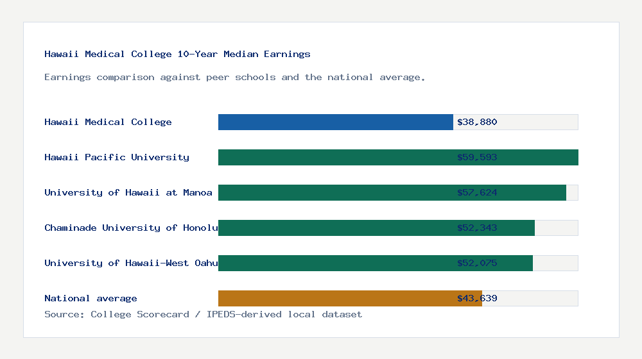
Task: Click the $52,343 value
Action: (477, 228)
